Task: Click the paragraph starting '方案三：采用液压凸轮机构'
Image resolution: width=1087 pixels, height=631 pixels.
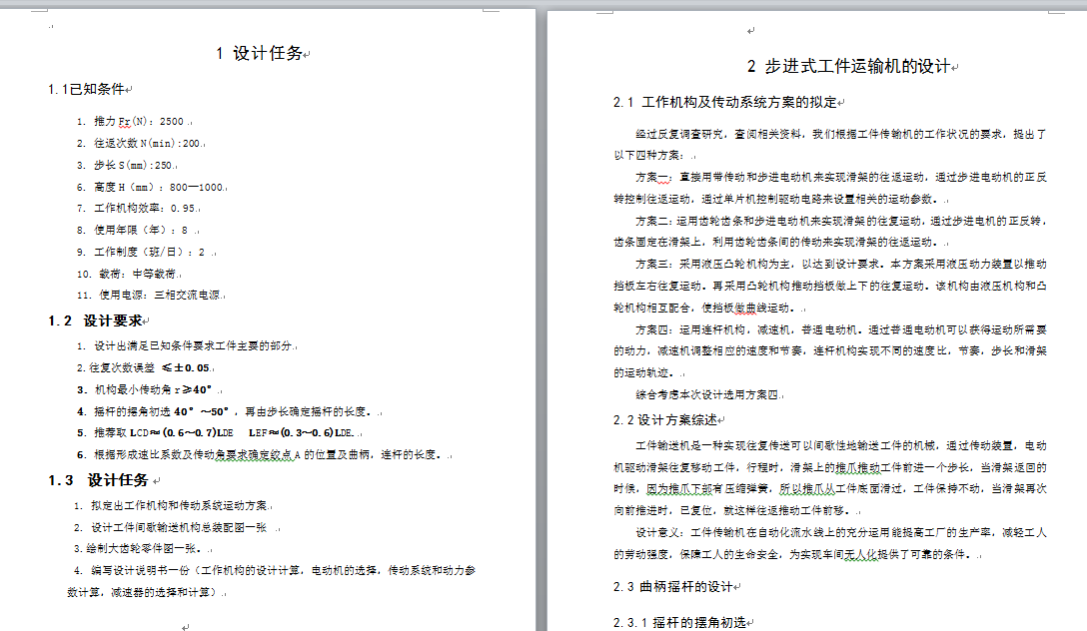Action: coord(841,264)
